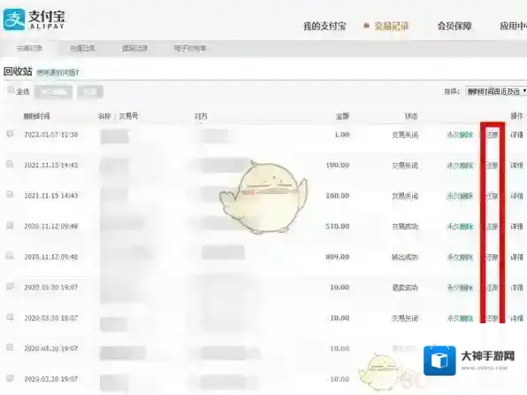Open 交易记录 in top navigation
The height and width of the screenshot is (395, 527).
(x=392, y=27)
